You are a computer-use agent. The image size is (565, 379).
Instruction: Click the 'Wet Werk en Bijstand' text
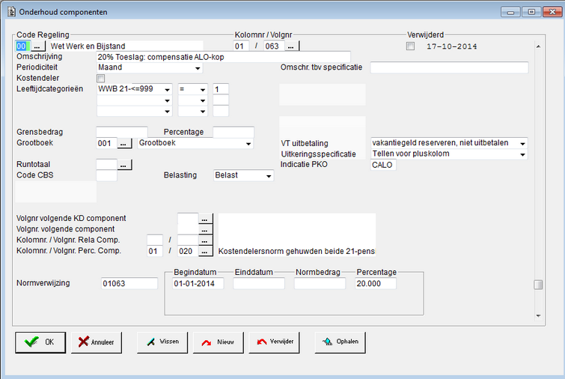88,46
